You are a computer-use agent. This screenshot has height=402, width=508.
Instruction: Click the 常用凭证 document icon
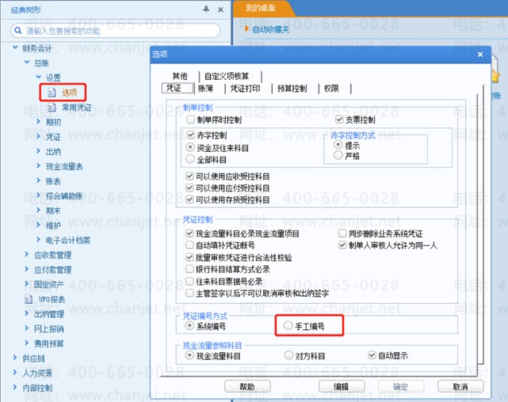[x=52, y=108]
